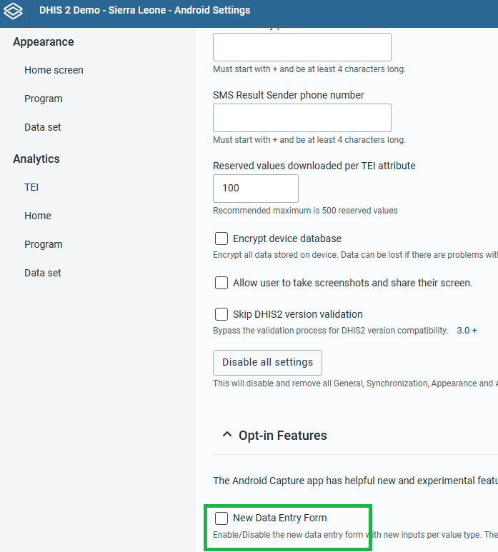
Task: Select TEI under Analytics
Action: point(31,187)
